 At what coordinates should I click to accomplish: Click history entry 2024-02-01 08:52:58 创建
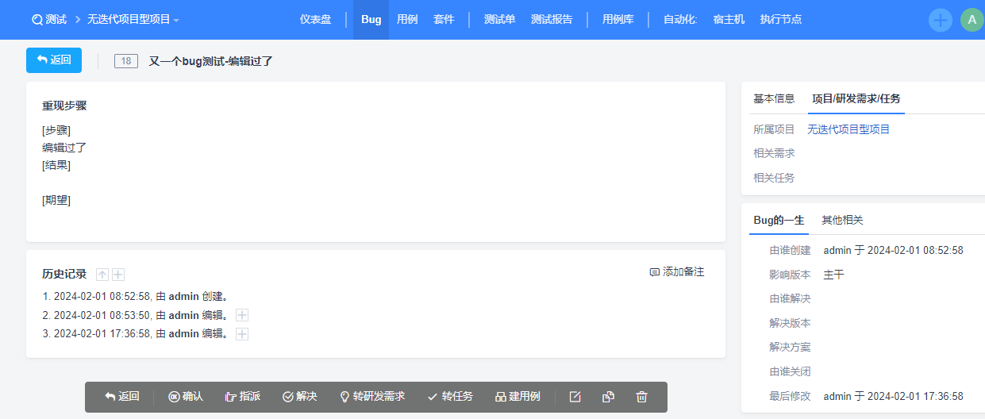[x=137, y=296]
